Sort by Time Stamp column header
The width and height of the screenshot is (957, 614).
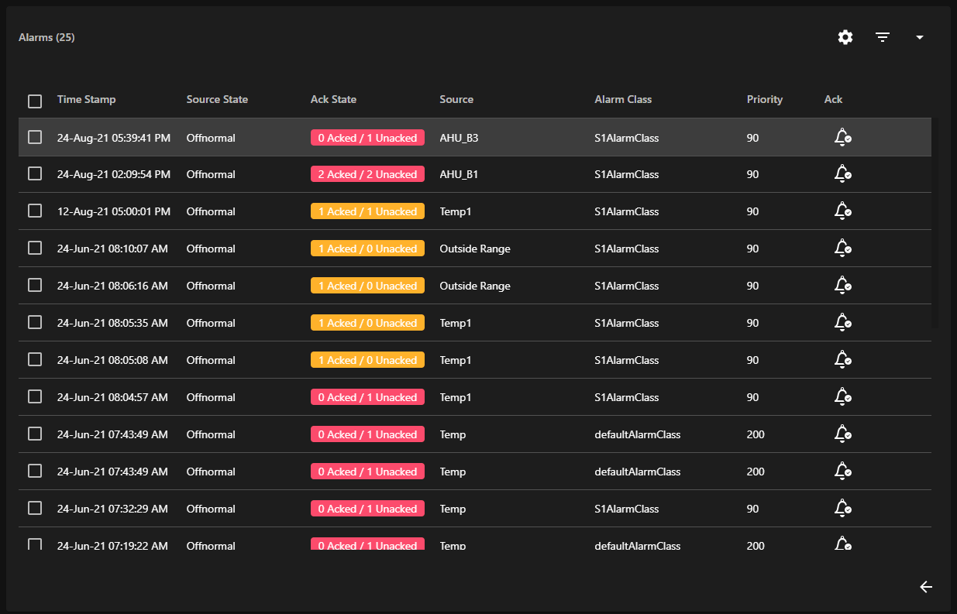86,99
